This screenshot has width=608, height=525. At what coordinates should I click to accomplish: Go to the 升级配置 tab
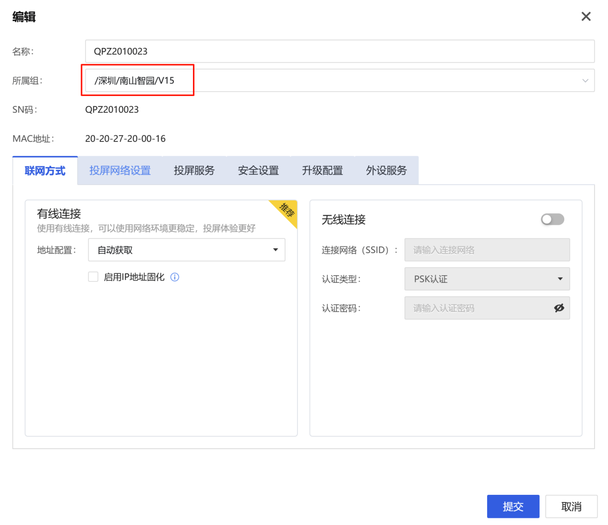coord(322,171)
